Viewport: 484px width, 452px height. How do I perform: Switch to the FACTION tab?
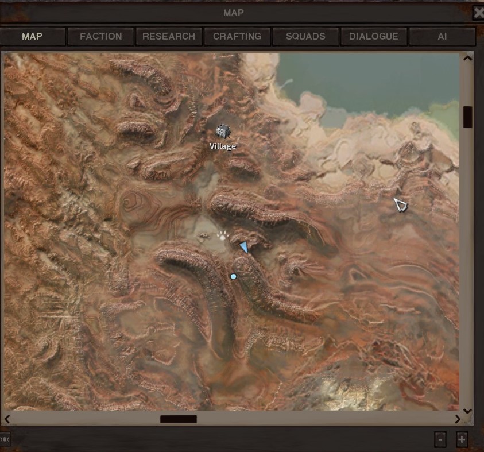pyautogui.click(x=100, y=36)
